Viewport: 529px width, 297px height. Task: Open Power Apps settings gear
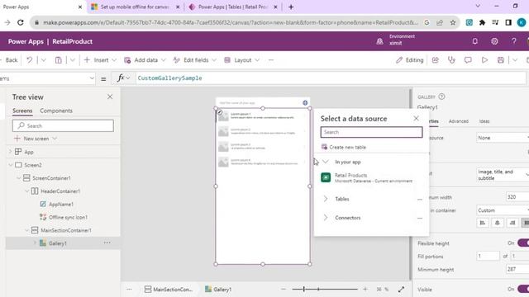(x=494, y=41)
